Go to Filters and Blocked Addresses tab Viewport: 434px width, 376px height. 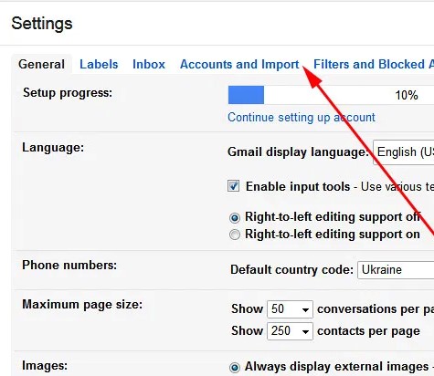point(374,64)
